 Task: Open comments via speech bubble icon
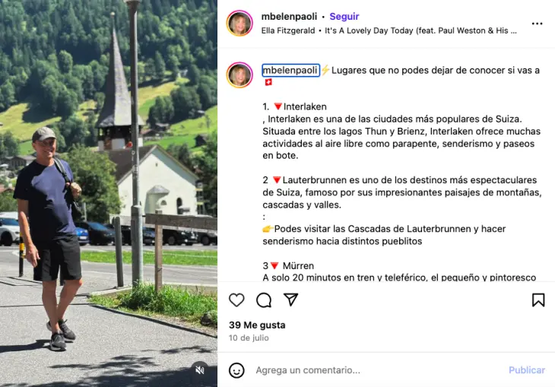(x=264, y=300)
